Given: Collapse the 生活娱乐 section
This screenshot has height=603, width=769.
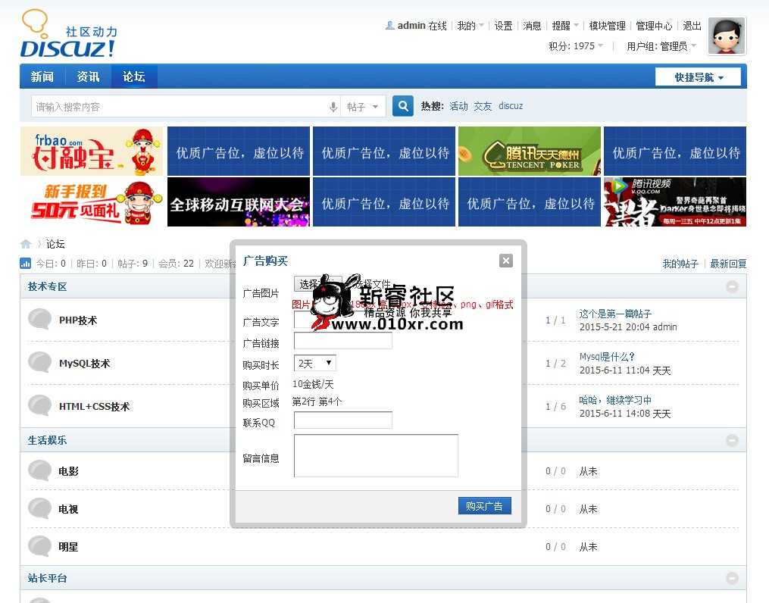Looking at the screenshot, I should tap(732, 440).
